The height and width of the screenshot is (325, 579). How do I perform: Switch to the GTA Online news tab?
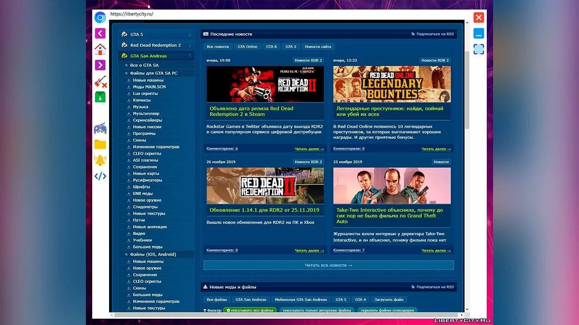(247, 46)
